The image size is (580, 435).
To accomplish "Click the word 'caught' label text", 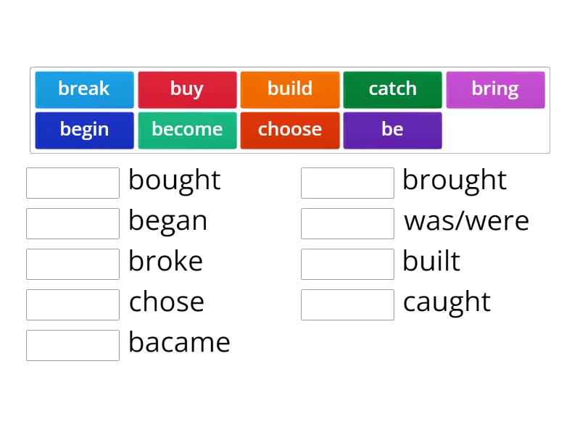I will [x=447, y=302].
